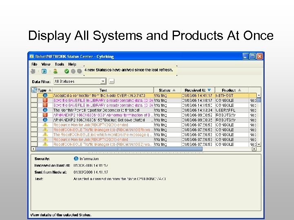Image resolution: width=294 pixels, height=220 pixels.
Task: Click the sort arrow on the Type column
Action: (50, 90)
